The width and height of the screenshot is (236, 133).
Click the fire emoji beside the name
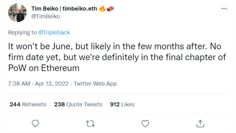[x=102, y=9]
